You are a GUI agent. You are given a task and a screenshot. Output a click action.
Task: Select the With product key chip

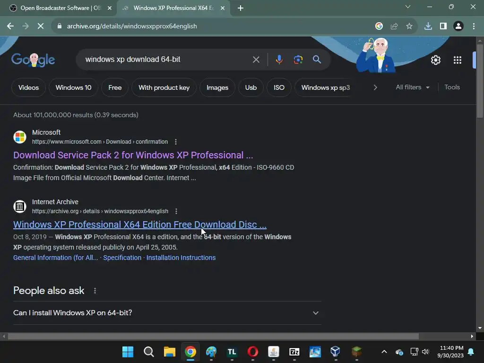(164, 87)
